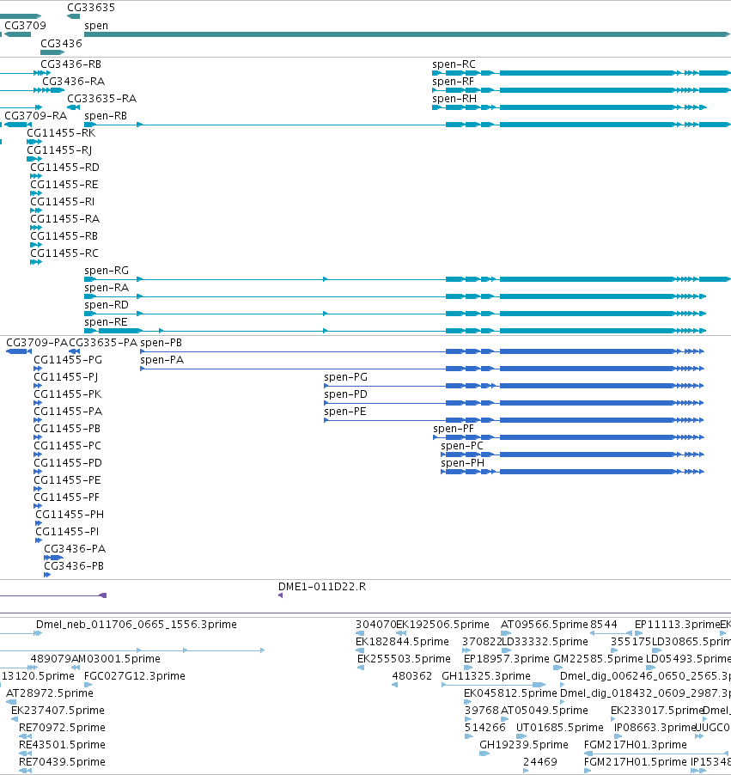
Task: Select protein spen-PF
Action: click(x=454, y=429)
